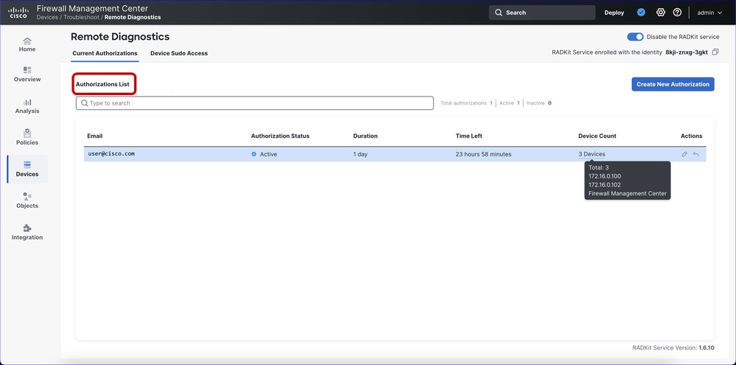Click the 23 hours 58 minutes cell
This screenshot has width=736, height=365.
tap(484, 154)
